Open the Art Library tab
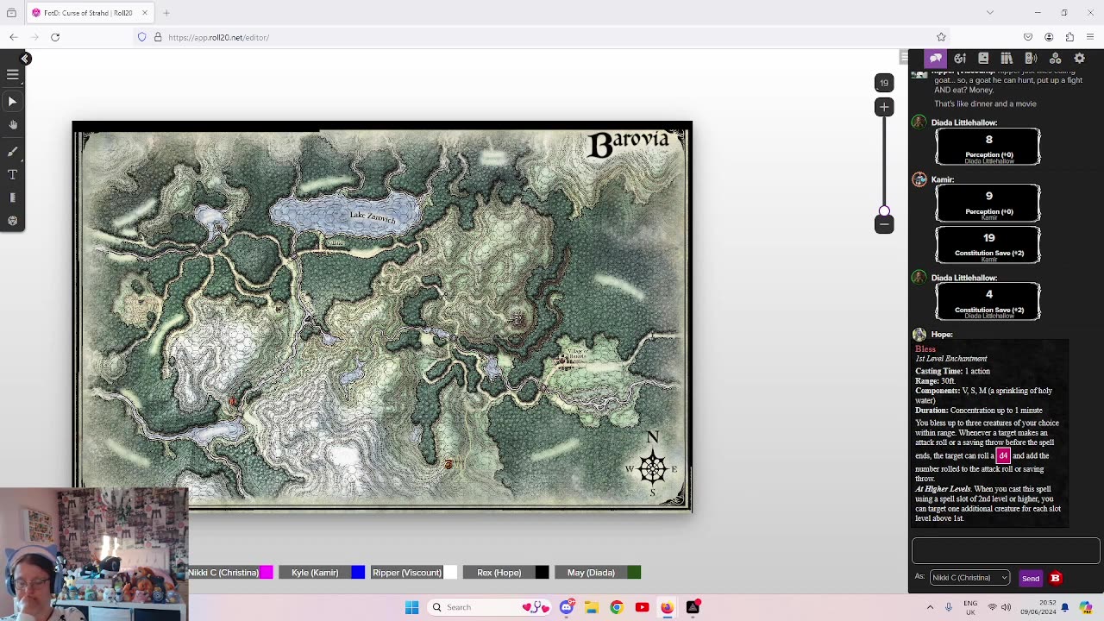Viewport: 1104px width, 621px height. pos(960,58)
